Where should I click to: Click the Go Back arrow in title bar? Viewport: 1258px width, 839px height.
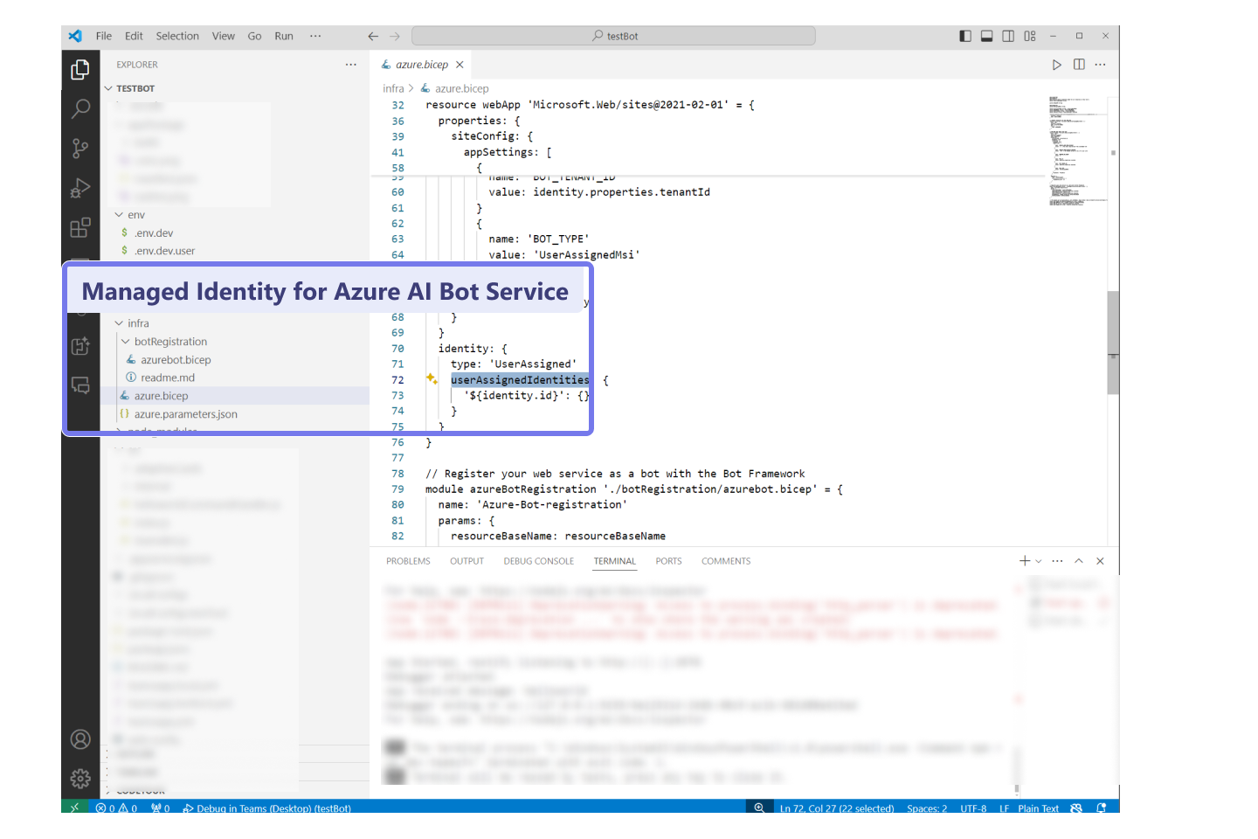point(373,37)
